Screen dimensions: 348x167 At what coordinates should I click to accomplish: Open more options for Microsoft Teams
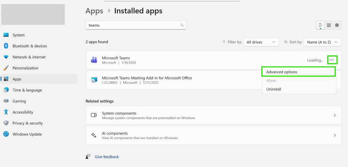332,60
